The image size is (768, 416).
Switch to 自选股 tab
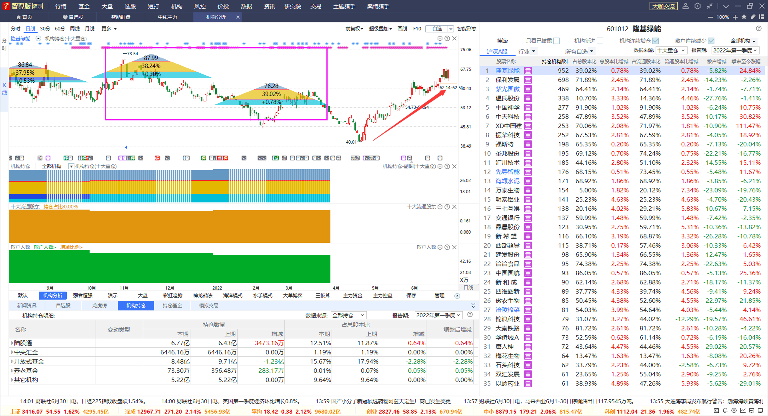pos(73,17)
